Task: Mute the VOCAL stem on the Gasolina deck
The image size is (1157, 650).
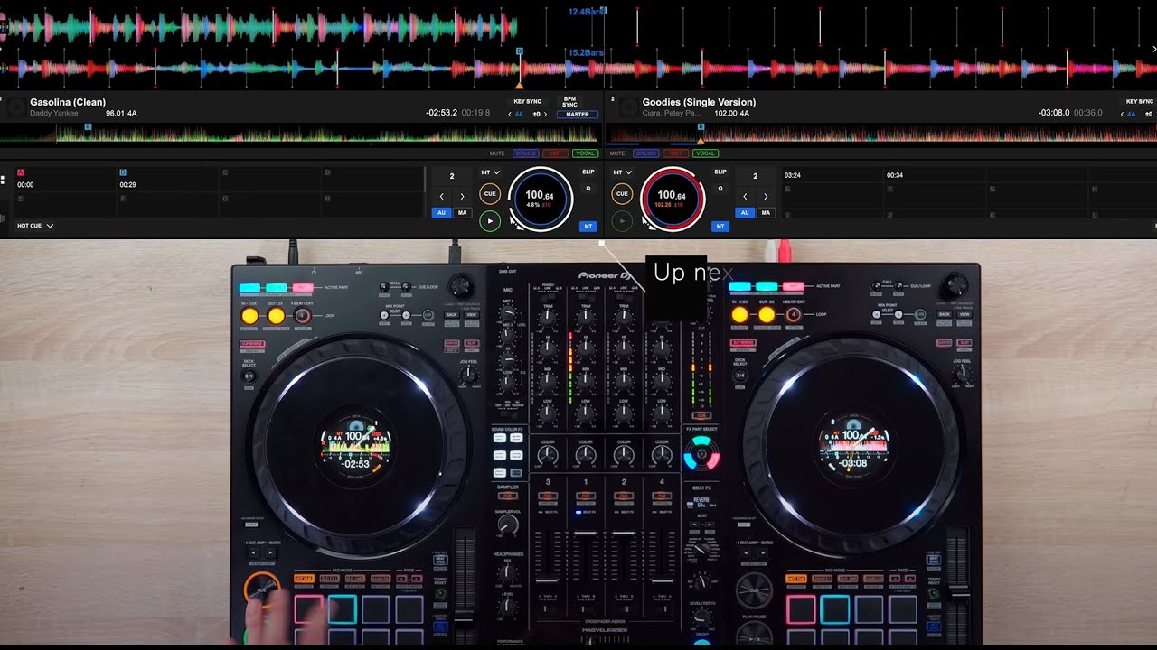Action: pyautogui.click(x=585, y=153)
